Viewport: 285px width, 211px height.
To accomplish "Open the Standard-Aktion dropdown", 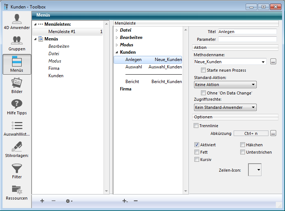I will (x=225, y=85).
